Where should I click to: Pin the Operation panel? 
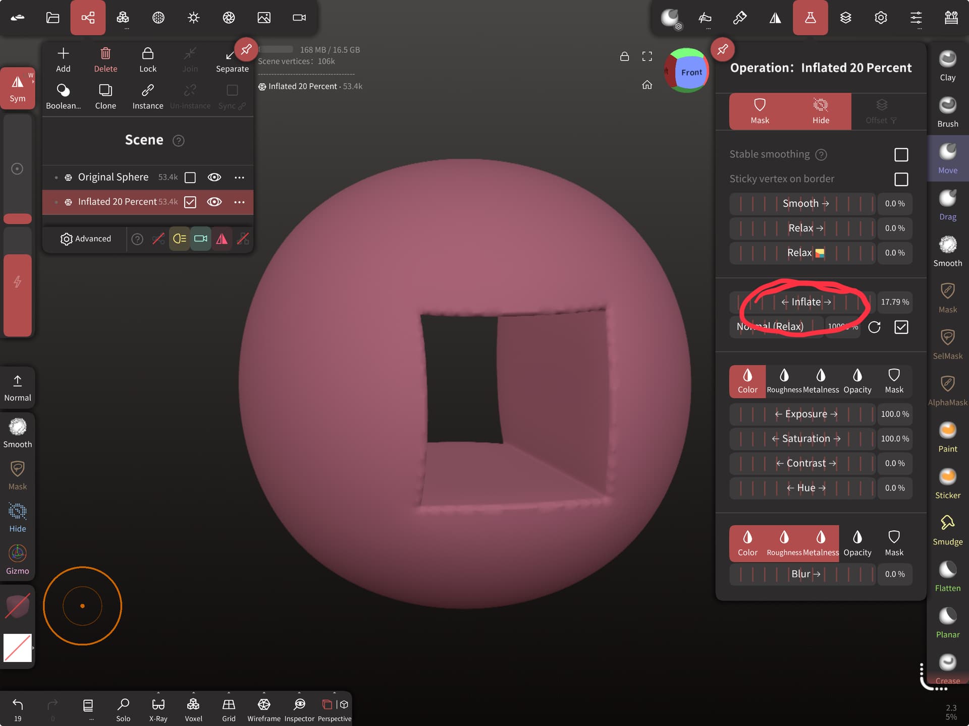(x=722, y=49)
